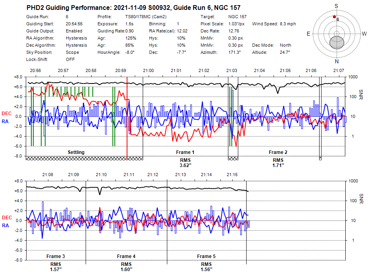Select the "20:56" time axis label
379x279 pixels.
[36, 70]
